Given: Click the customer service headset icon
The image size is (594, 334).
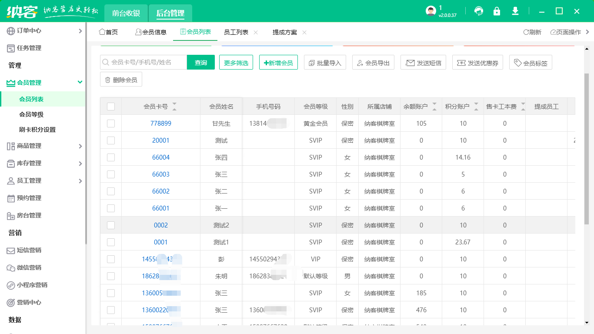Looking at the screenshot, I should (x=479, y=11).
